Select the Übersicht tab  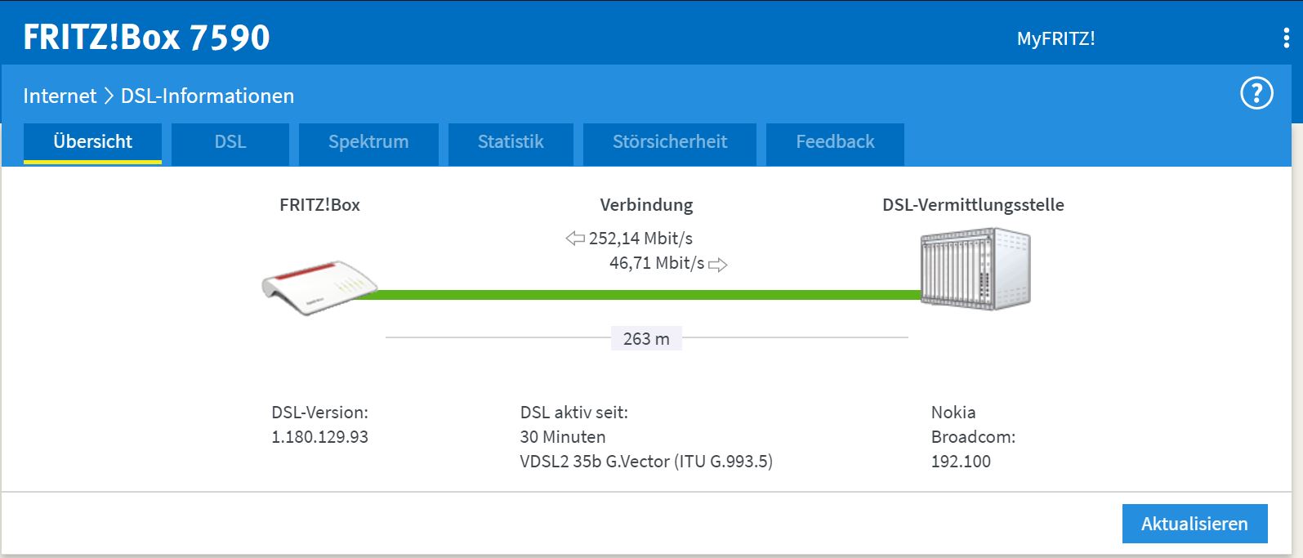(92, 144)
